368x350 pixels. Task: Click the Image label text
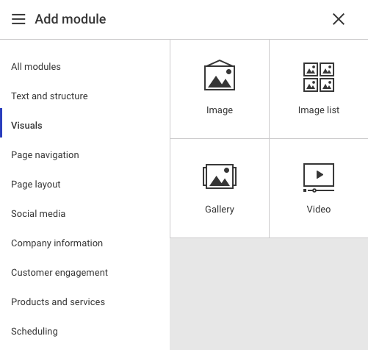pos(220,110)
